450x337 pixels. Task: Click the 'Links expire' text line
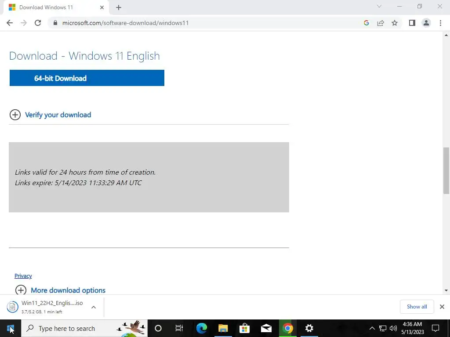(x=78, y=183)
